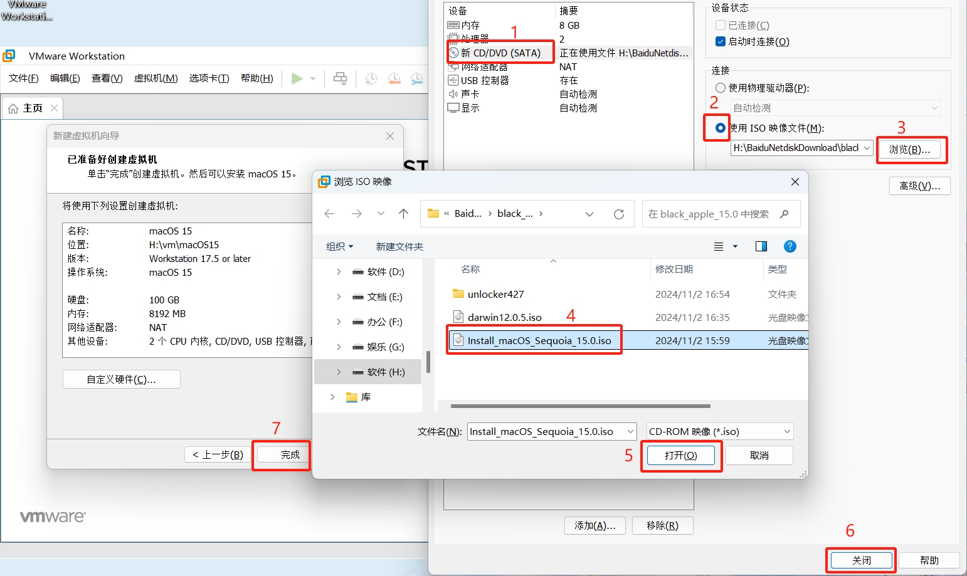The height and width of the screenshot is (576, 967).
Task: Open the 帮助(H) menu
Action: [x=257, y=78]
